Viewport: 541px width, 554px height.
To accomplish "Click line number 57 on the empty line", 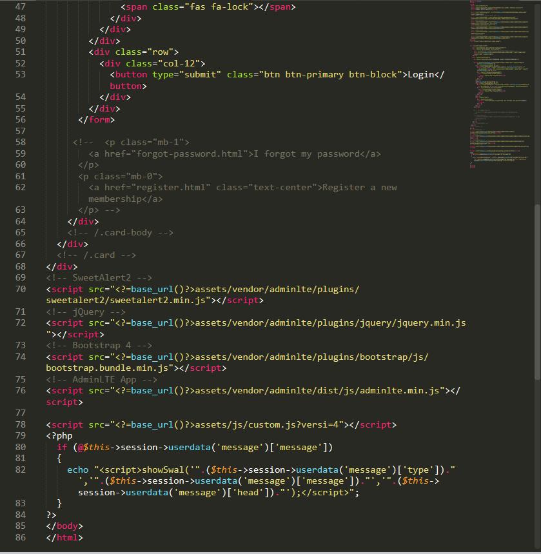I will point(21,131).
